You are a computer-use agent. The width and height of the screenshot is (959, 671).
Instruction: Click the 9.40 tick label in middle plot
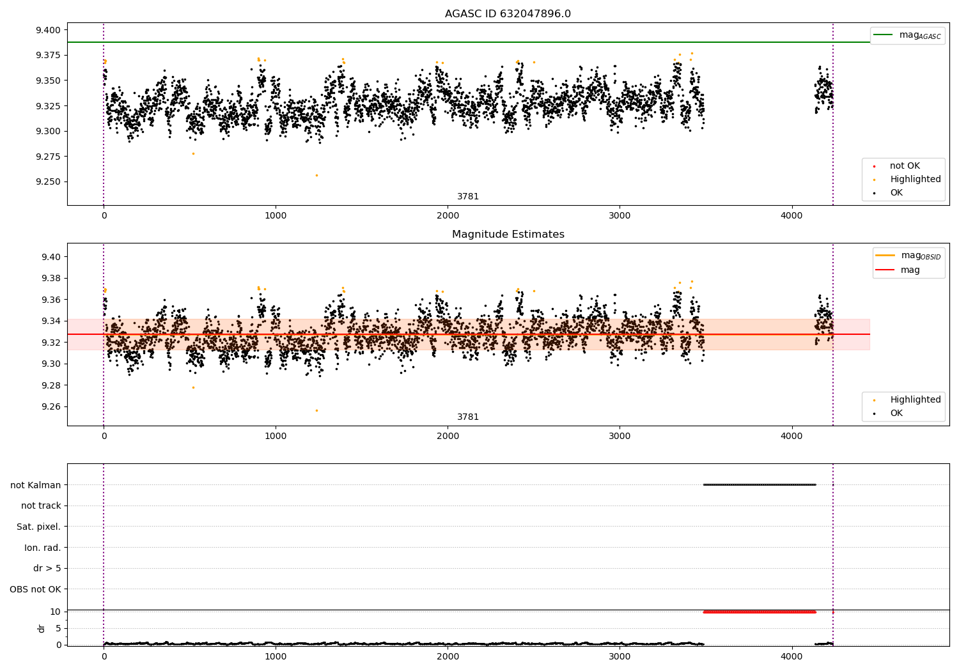pyautogui.click(x=51, y=257)
